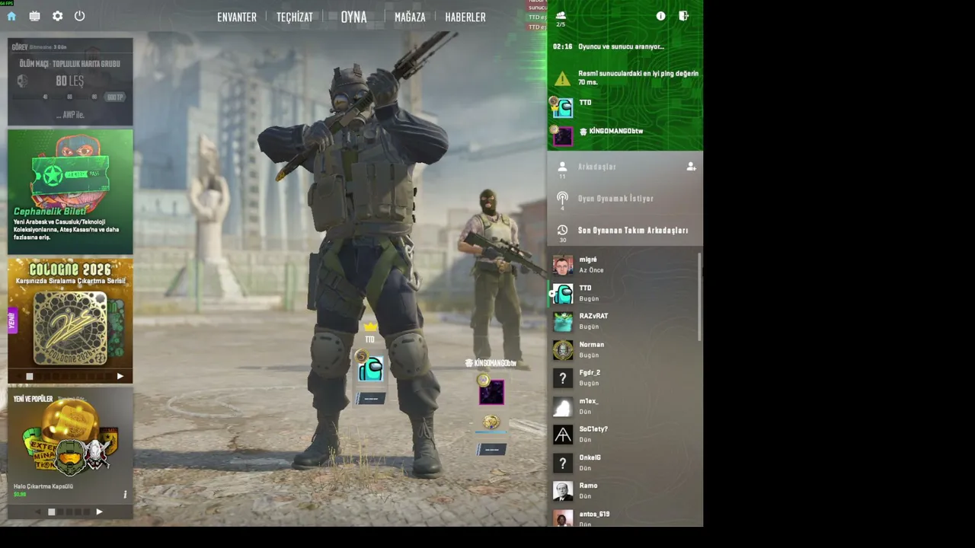Image resolution: width=975 pixels, height=548 pixels.
Task: Select friend m1ex_ in the list
Action: tap(625, 406)
